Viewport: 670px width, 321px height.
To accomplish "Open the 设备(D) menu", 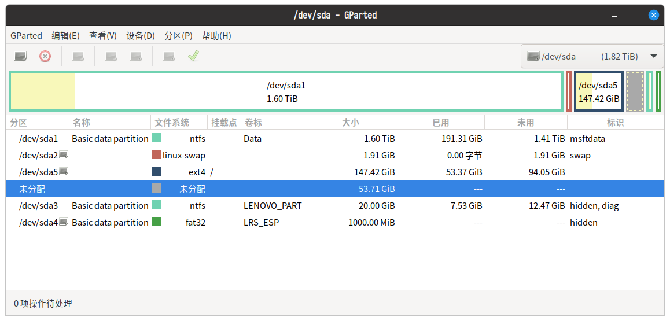I will [141, 35].
